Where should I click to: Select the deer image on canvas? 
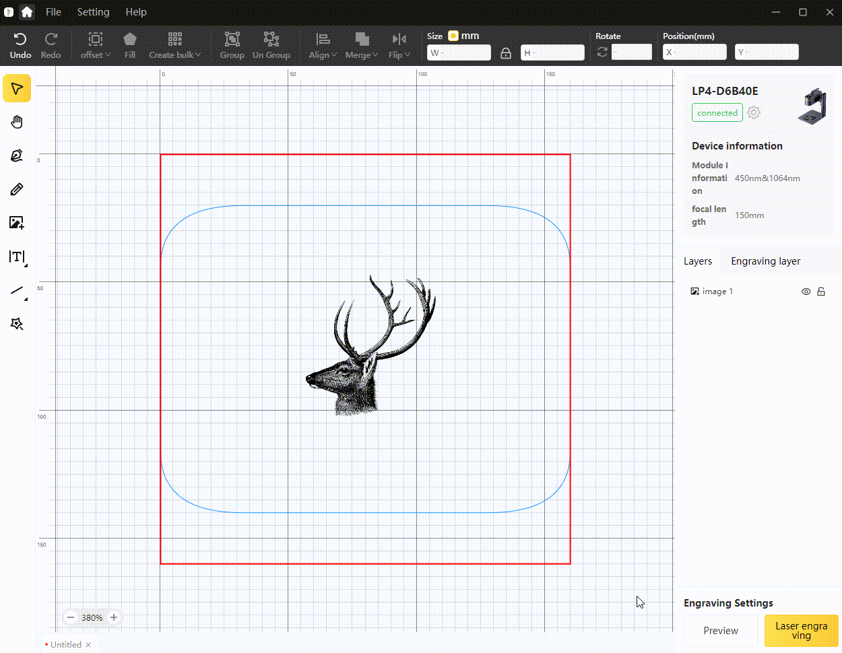pyautogui.click(x=371, y=345)
